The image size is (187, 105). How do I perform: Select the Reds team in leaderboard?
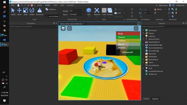pos(128,34)
